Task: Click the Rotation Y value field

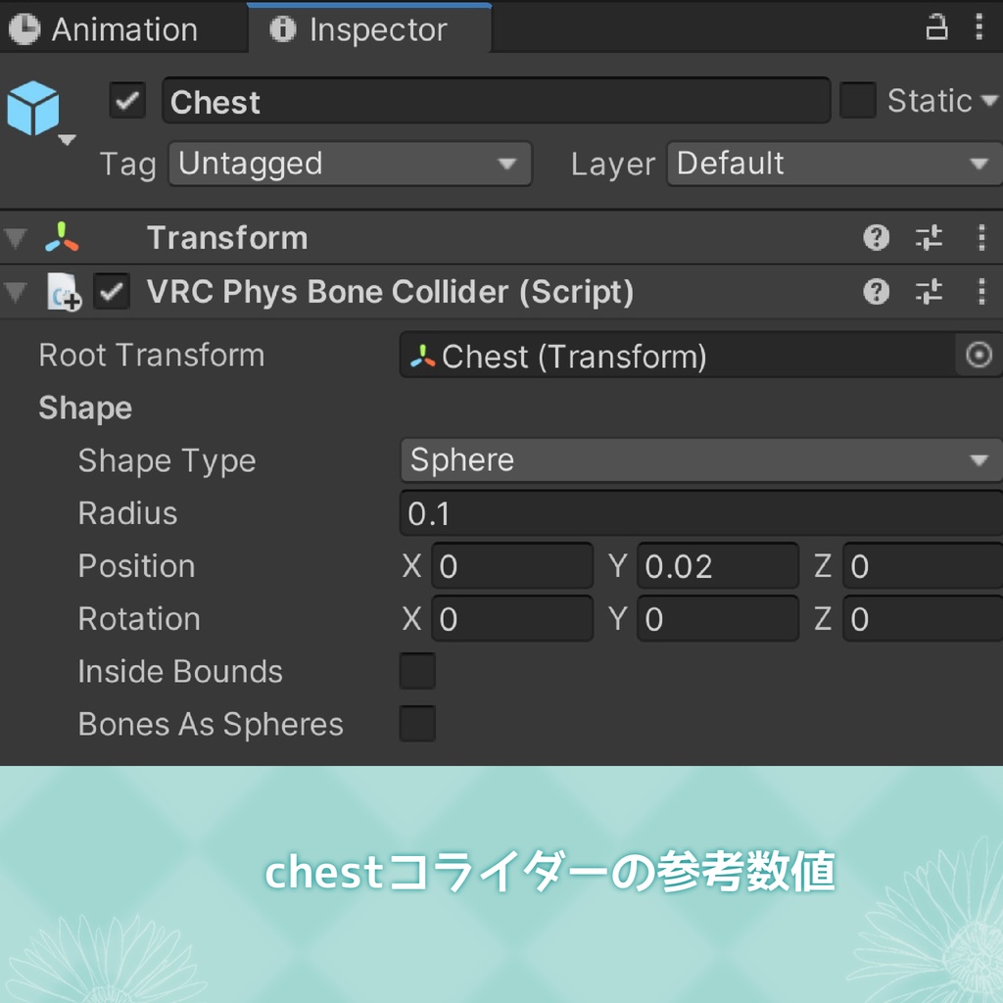Action: 718,619
